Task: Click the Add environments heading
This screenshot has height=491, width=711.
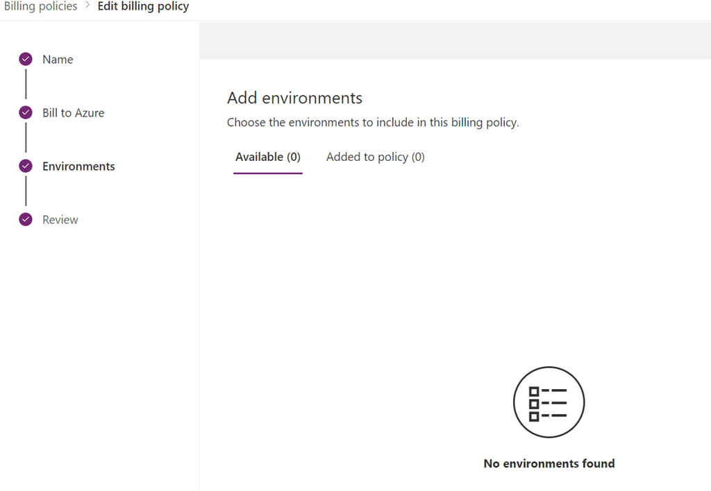Action: [x=294, y=98]
